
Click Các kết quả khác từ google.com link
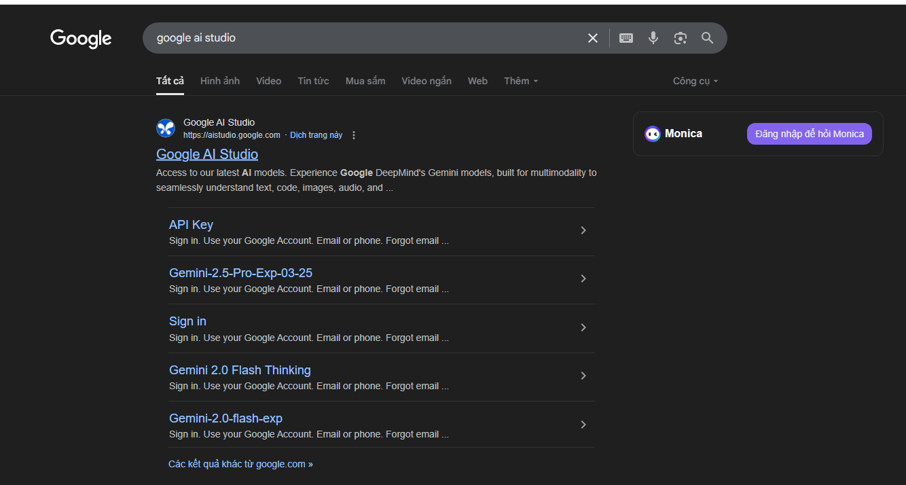(x=240, y=465)
